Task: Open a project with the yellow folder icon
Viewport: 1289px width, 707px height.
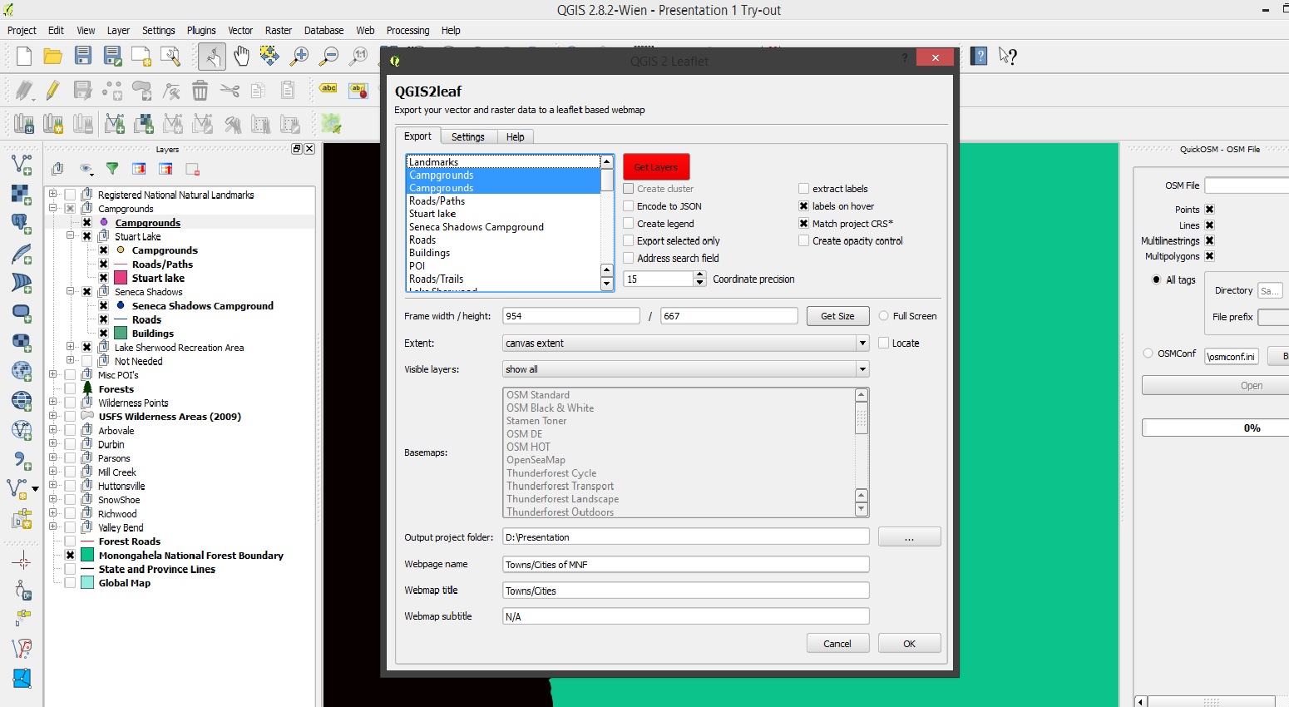Action: pos(53,57)
